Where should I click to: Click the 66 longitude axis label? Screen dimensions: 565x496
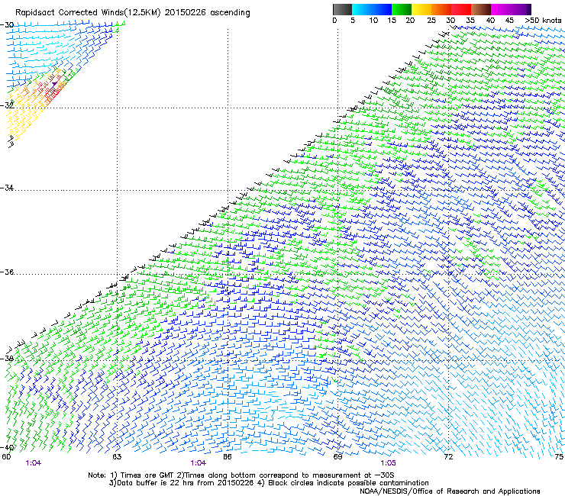tap(228, 456)
